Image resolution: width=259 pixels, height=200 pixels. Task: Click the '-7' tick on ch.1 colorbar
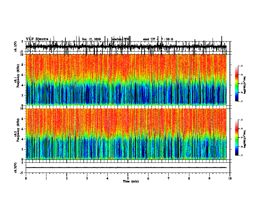point(241,101)
